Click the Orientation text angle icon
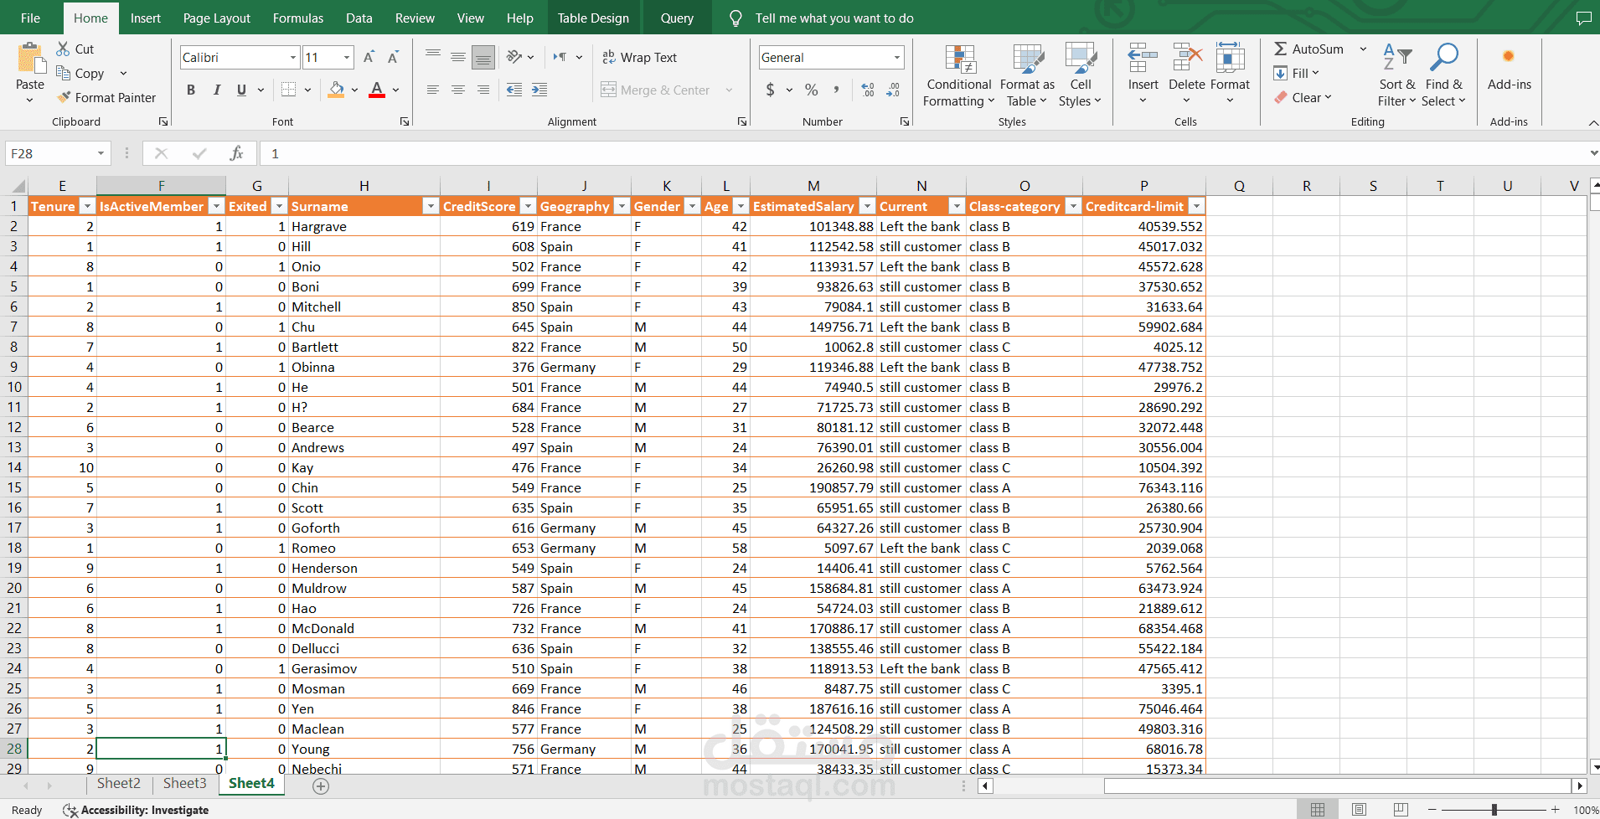Viewport: 1600px width, 819px height. tap(514, 57)
